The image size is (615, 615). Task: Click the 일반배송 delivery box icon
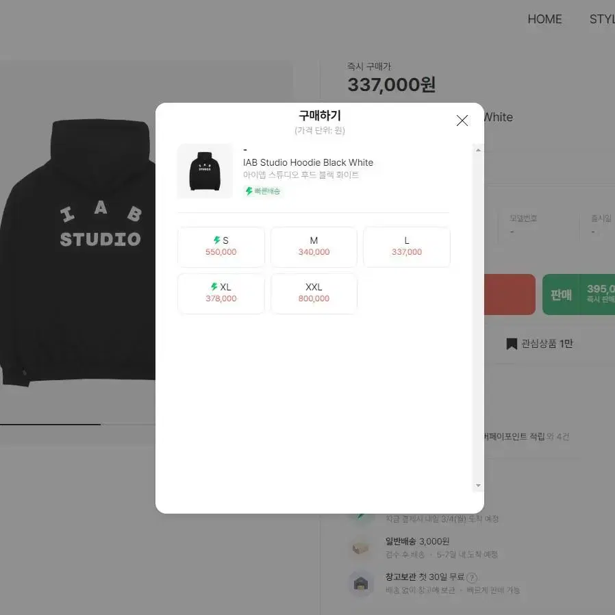click(x=360, y=547)
